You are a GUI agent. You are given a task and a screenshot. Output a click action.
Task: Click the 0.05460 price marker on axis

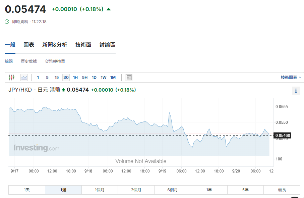pos(283,136)
